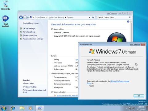Open Windows Explorer folder on taskbar
148x111 pixels.
(x=22, y=108)
